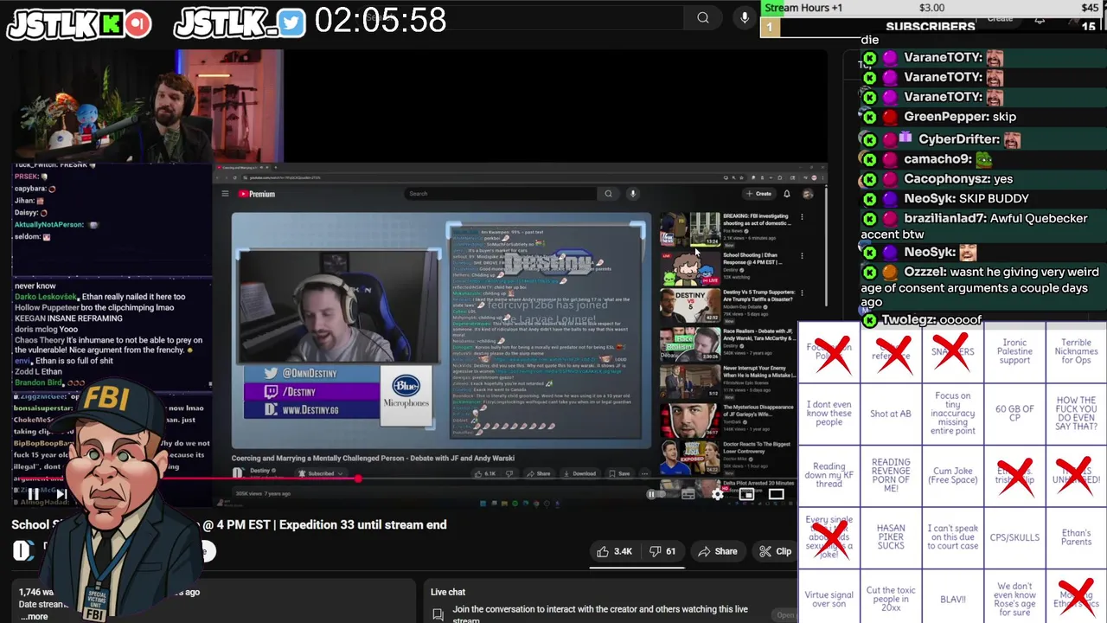Open inner YouTube notifications bell
The image size is (1107, 623).
[787, 194]
